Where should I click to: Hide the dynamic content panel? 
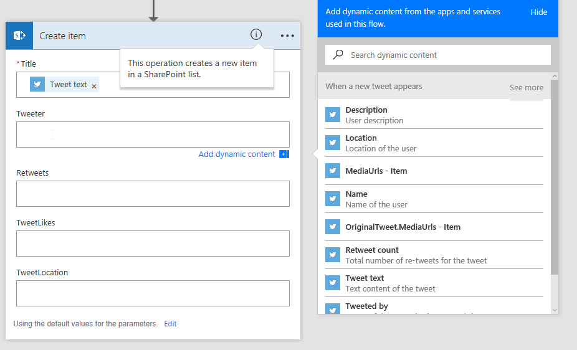pyautogui.click(x=538, y=12)
